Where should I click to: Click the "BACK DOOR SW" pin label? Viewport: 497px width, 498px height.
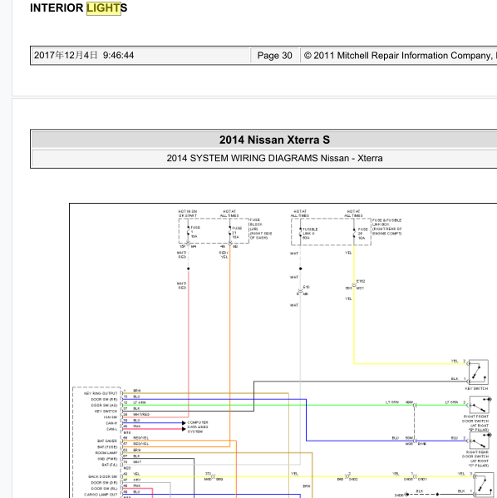tap(103, 476)
